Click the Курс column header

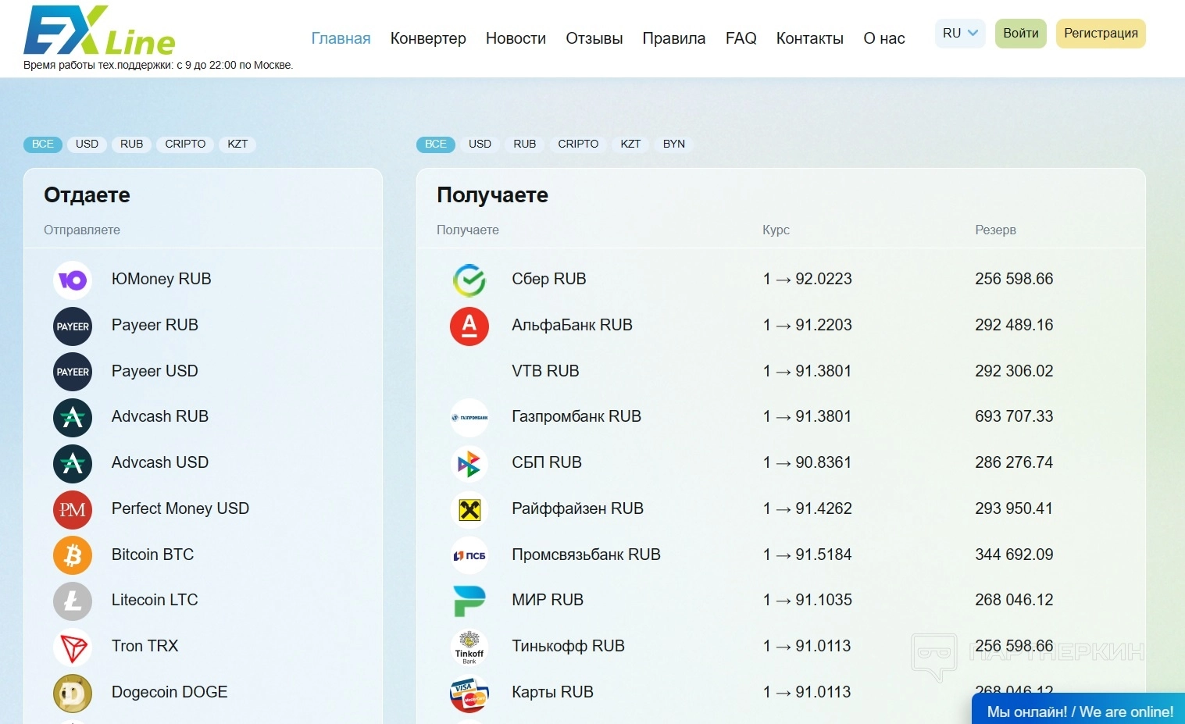(776, 230)
